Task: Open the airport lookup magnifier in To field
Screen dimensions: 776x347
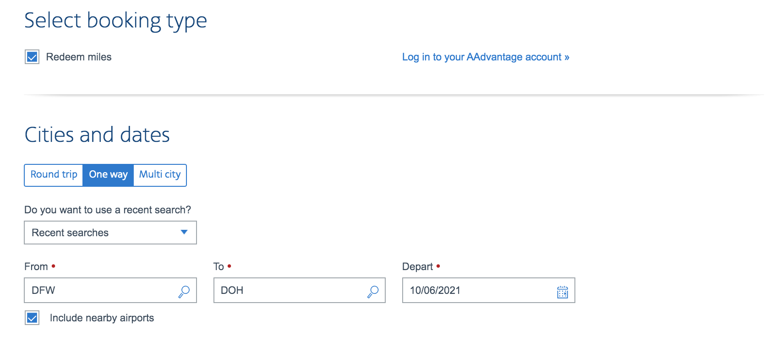Action: pos(373,292)
